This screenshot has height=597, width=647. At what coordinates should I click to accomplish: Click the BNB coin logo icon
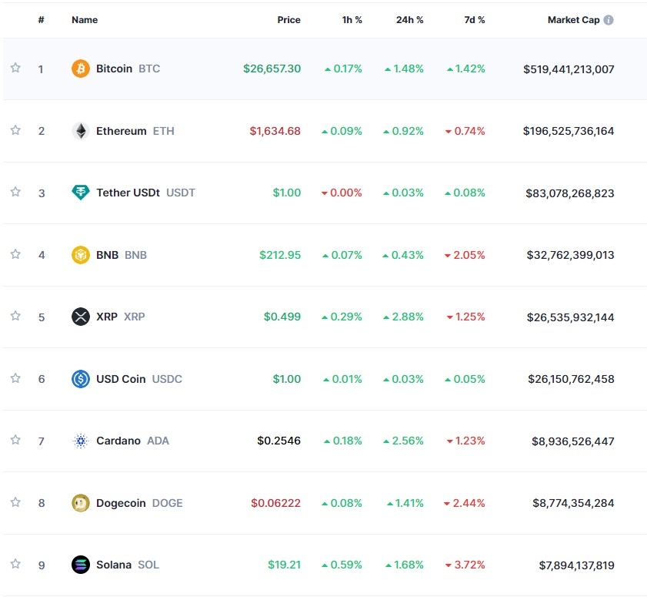[x=81, y=255]
